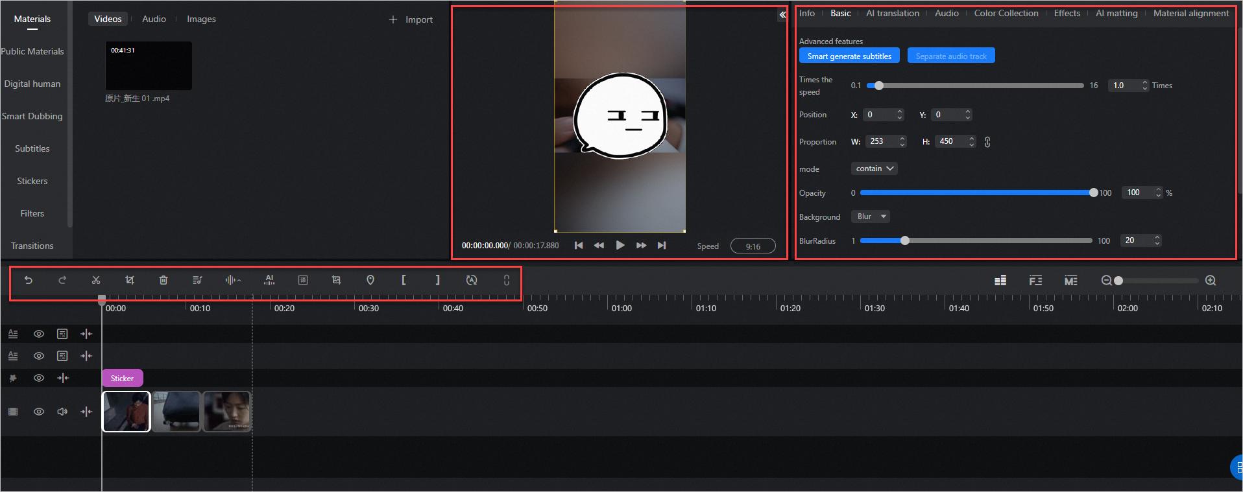Toggle visibility of the second subtitle track

click(x=39, y=356)
